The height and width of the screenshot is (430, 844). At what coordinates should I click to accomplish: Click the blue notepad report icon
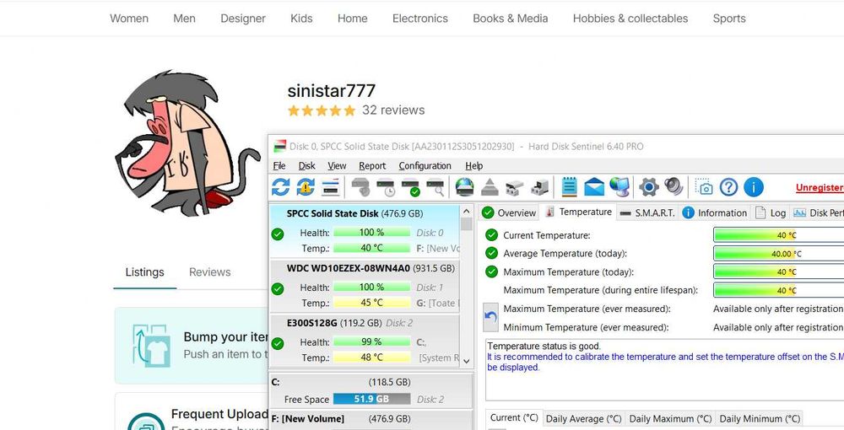click(569, 187)
